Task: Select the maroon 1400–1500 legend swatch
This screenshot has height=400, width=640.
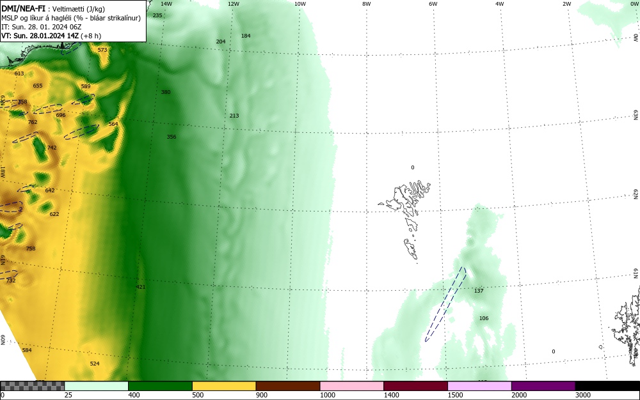Action: tap(415, 386)
